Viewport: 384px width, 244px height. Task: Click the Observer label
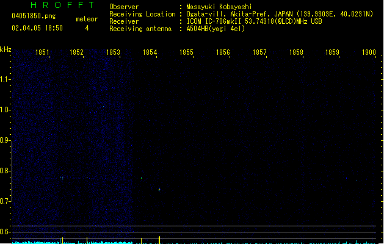point(124,7)
